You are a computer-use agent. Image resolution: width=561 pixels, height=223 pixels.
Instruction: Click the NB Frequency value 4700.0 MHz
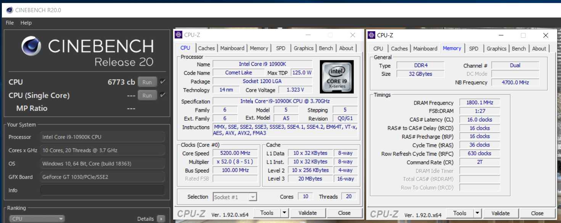[515, 82]
